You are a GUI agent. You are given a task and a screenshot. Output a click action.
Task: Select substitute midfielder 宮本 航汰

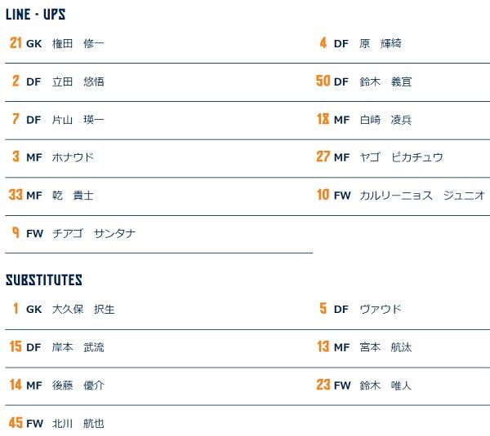pos(385,348)
